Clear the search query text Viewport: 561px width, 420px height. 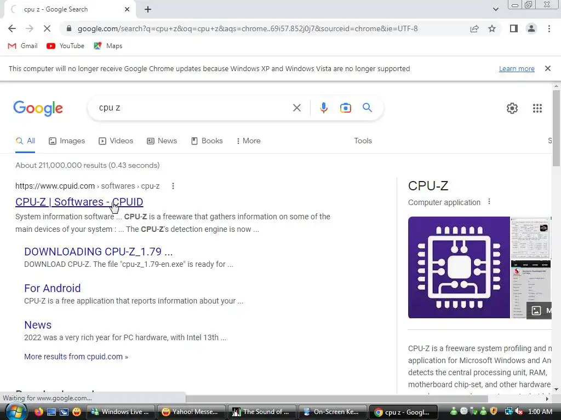296,108
